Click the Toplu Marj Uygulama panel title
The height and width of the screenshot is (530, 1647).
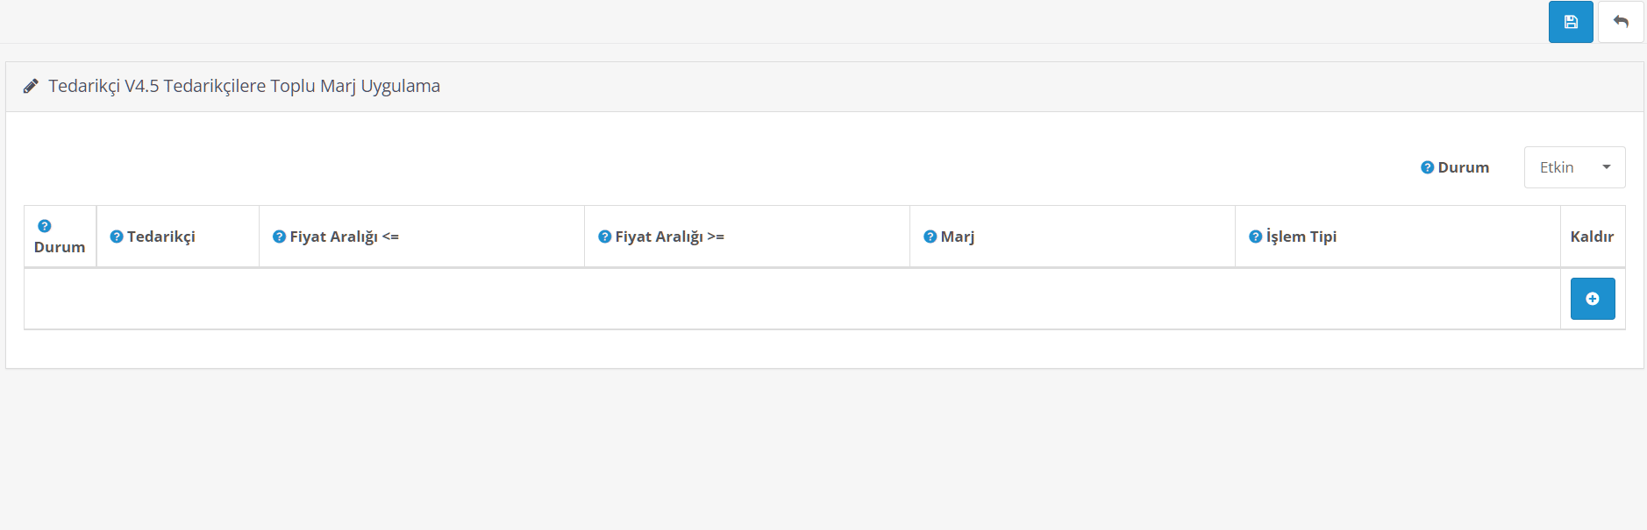tap(244, 86)
